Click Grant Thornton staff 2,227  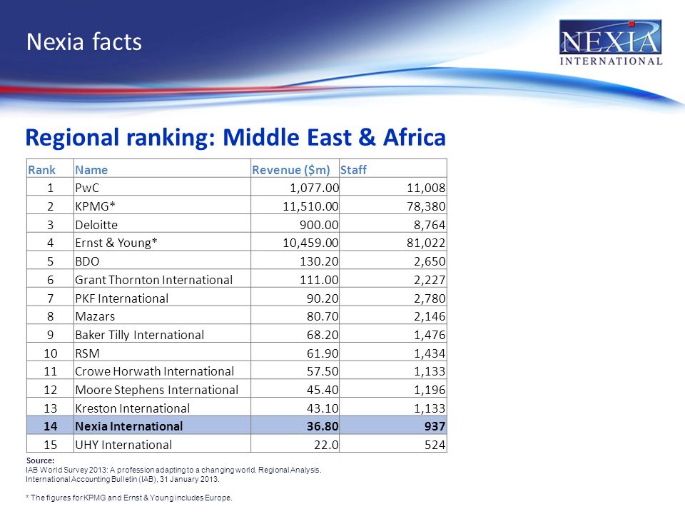tap(430, 279)
